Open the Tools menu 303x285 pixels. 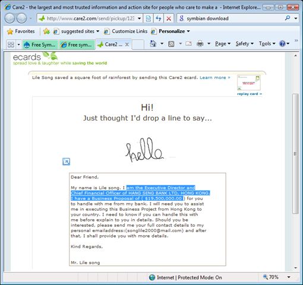point(267,44)
